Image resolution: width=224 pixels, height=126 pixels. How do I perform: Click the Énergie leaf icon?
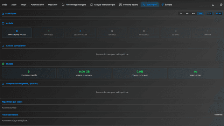point(162,5)
